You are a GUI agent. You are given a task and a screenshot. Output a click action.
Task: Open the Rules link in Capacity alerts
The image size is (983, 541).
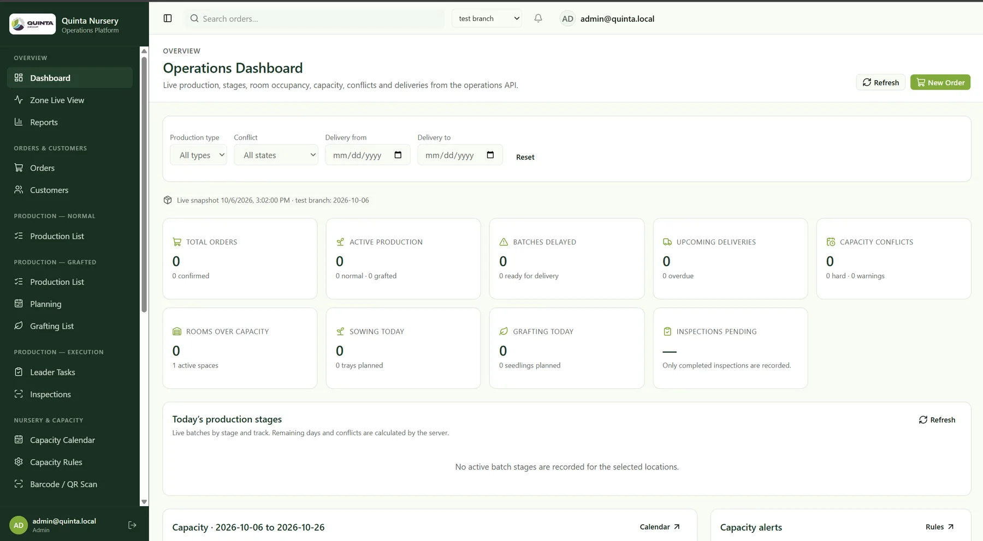tap(939, 527)
